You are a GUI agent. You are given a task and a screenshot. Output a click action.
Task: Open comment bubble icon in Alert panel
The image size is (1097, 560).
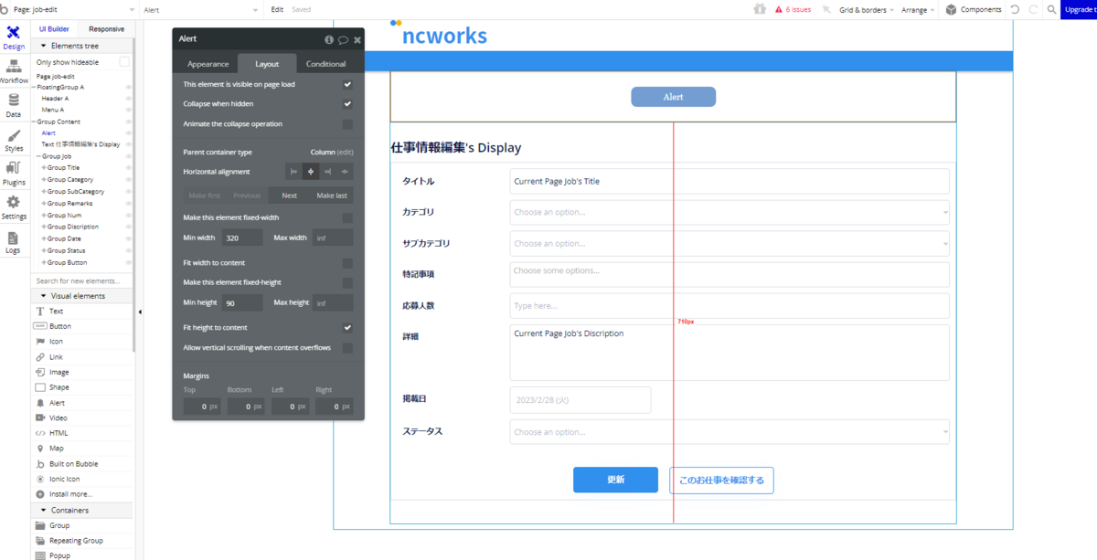tap(343, 39)
